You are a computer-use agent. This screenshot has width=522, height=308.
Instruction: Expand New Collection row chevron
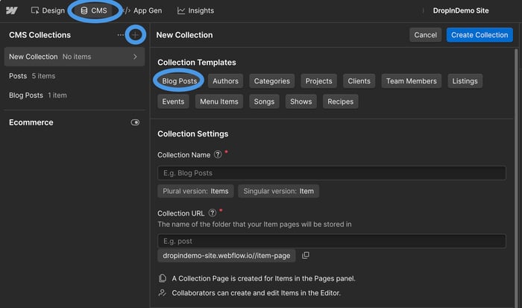pos(135,57)
